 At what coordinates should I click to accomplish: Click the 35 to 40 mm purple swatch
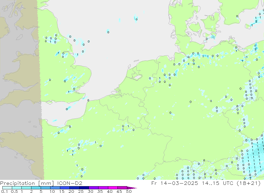103,188
